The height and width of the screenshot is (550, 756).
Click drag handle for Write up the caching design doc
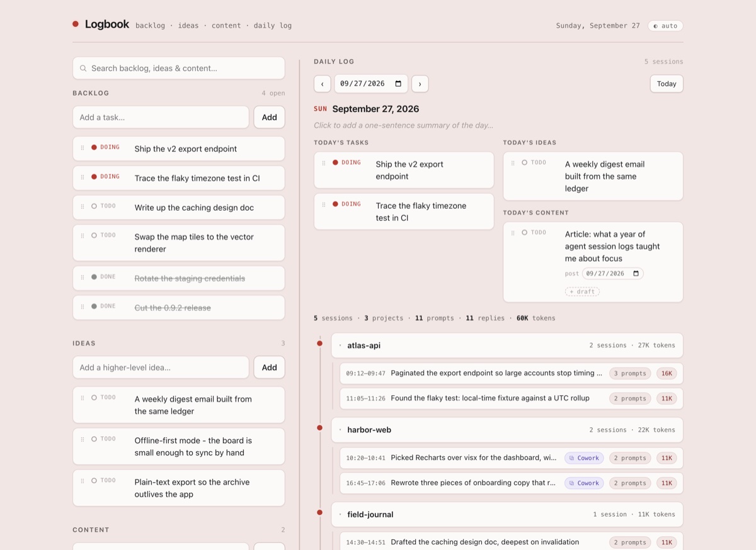pos(83,206)
